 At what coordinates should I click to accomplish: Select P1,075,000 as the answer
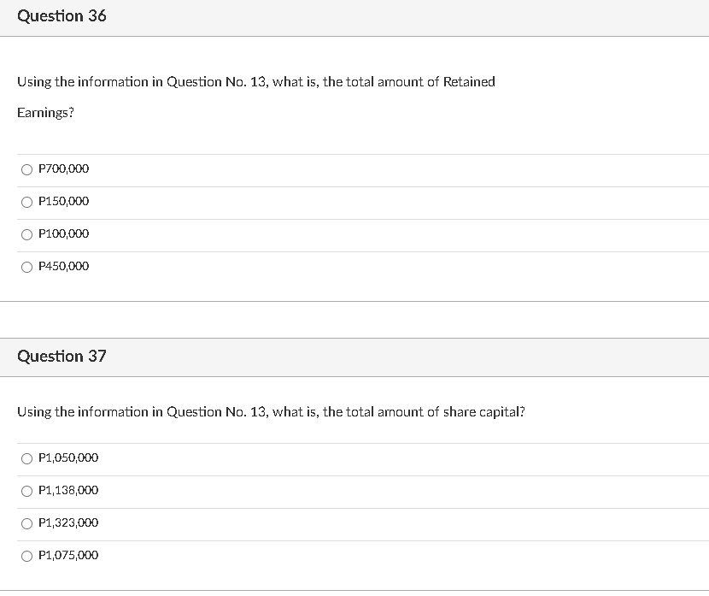(x=26, y=556)
